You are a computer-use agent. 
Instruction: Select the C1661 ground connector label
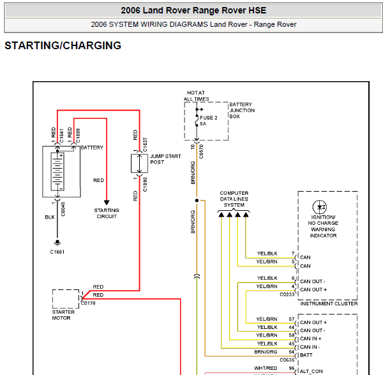coord(57,252)
